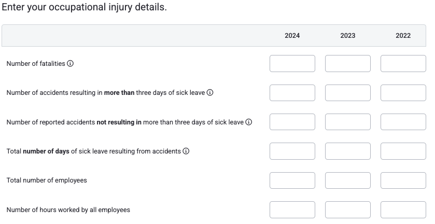Focus 2022 field for accidents not resulting in sick leave
Screen dimensions: 435x224
pos(403,122)
